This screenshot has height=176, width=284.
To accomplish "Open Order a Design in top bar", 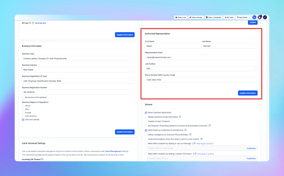I will coord(196,17).
